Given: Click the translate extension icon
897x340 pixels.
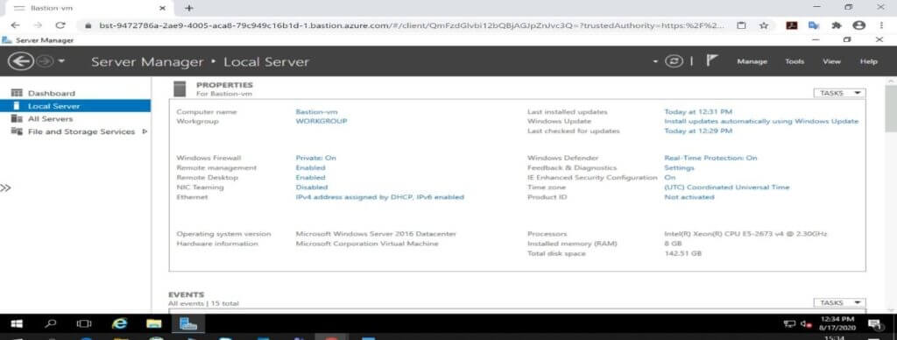Looking at the screenshot, I should point(814,25).
